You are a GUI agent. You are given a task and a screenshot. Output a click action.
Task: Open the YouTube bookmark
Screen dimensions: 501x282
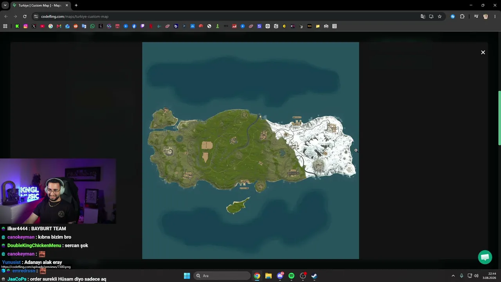(x=42, y=26)
